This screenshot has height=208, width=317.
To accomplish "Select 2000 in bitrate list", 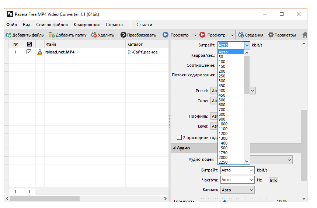I will (x=231, y=157).
